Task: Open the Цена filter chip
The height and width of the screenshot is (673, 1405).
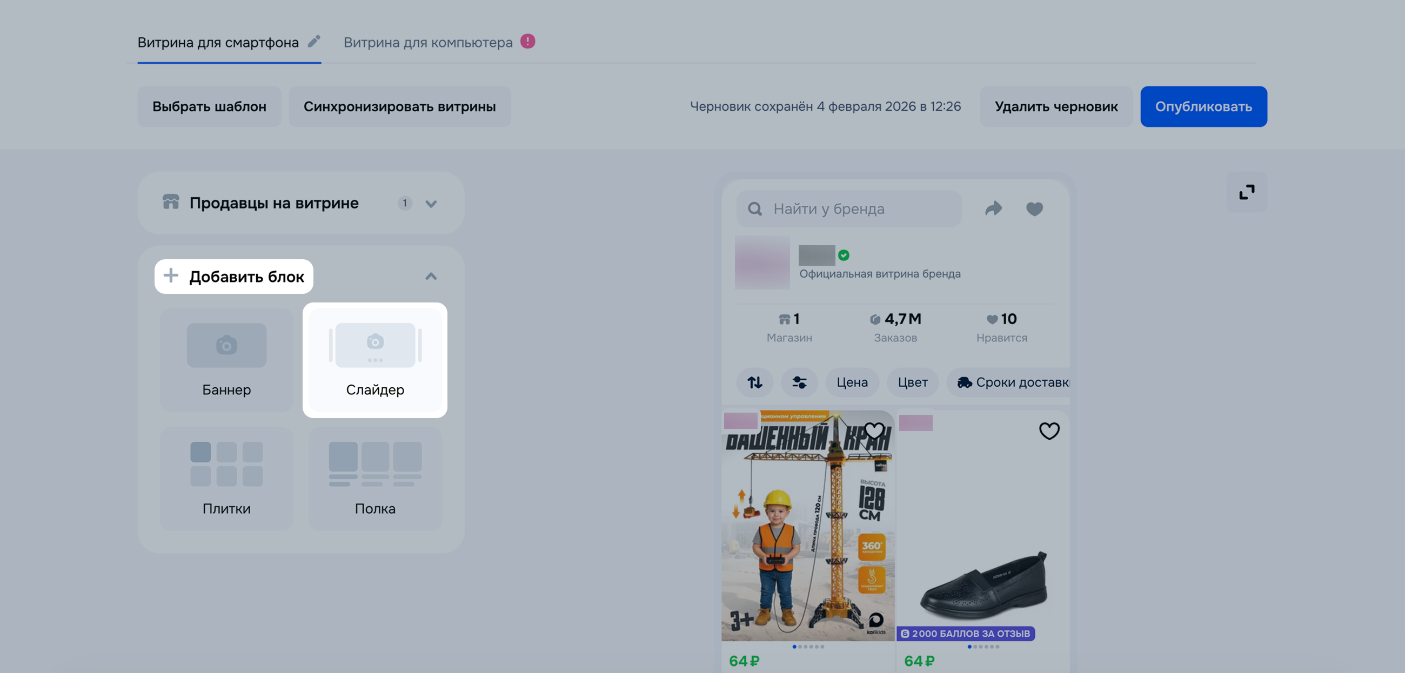Action: pyautogui.click(x=852, y=382)
